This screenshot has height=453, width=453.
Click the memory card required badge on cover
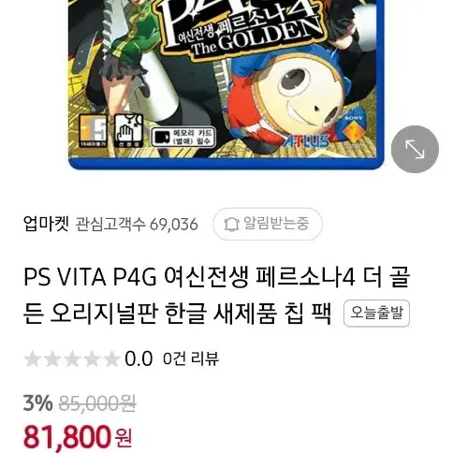click(183, 138)
